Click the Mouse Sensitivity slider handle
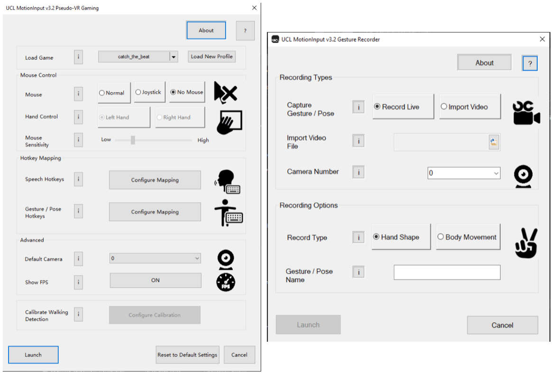 (x=133, y=140)
